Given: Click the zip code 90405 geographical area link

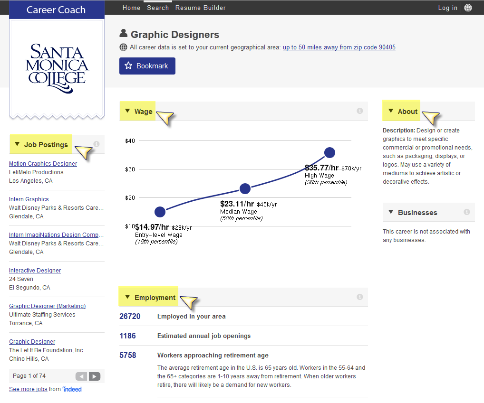Looking at the screenshot, I should tap(339, 47).
